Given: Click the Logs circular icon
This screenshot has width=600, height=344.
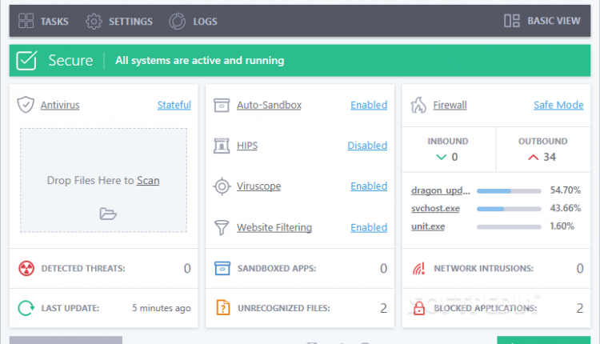Looking at the screenshot, I should click(177, 21).
